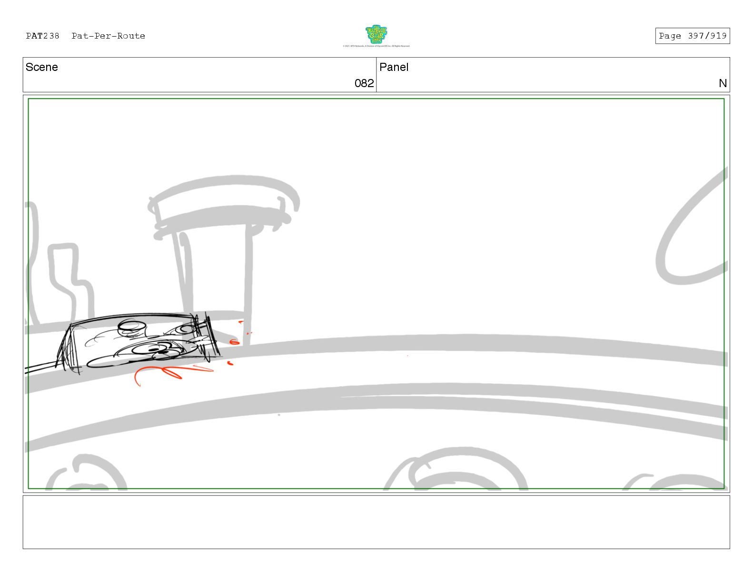Click the empty notes box below the panel
The height and width of the screenshot is (583, 753).
376,522
